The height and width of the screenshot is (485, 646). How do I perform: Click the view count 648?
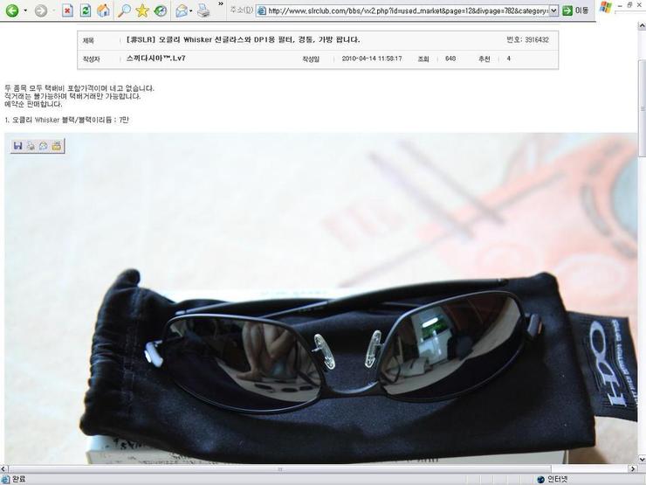coord(450,59)
